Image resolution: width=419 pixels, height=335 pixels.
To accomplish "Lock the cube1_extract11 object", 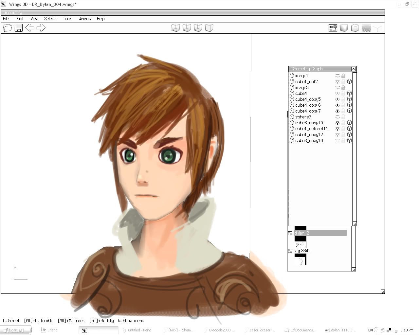I will (343, 129).
